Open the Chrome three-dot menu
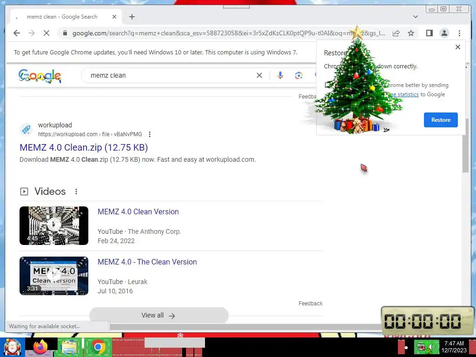The width and height of the screenshot is (476, 357). (459, 33)
